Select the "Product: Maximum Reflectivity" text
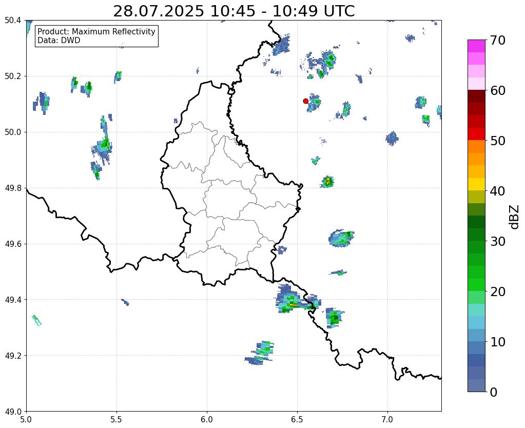Screen dimensions: 525x428 click(x=96, y=31)
